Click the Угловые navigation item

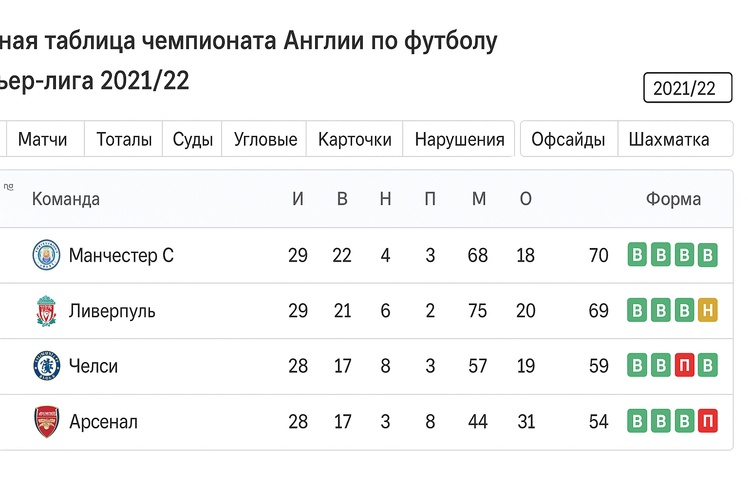pos(266,139)
